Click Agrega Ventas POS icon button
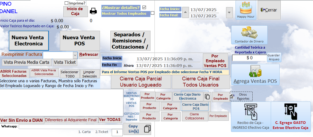The height and width of the screenshot is (137, 313). [255, 75]
